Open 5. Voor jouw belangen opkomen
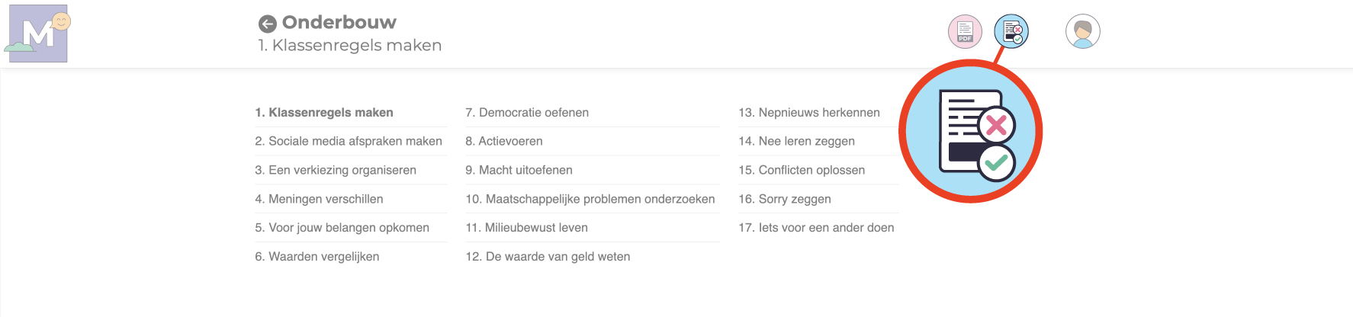1353x317 pixels. pyautogui.click(x=342, y=228)
